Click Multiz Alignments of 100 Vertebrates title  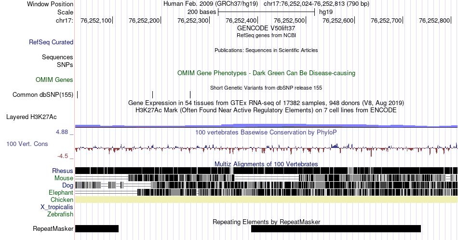266,164
